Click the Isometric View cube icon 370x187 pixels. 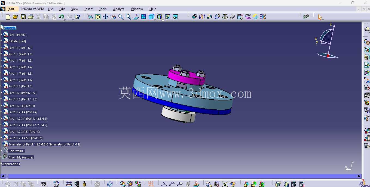click(151, 17)
